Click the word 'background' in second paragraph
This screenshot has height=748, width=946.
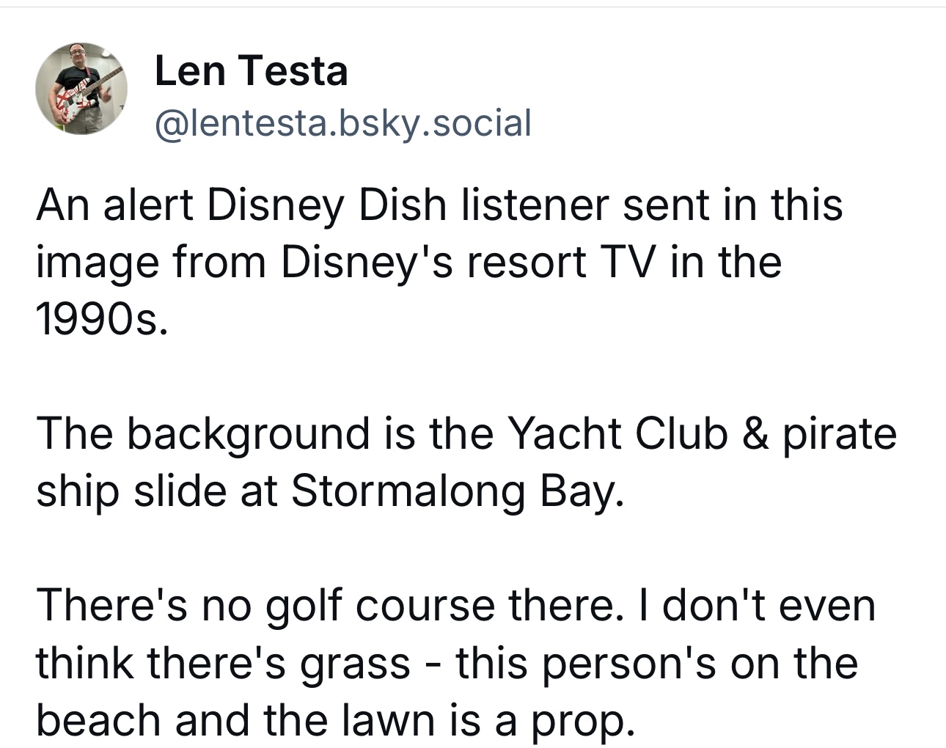point(249,433)
